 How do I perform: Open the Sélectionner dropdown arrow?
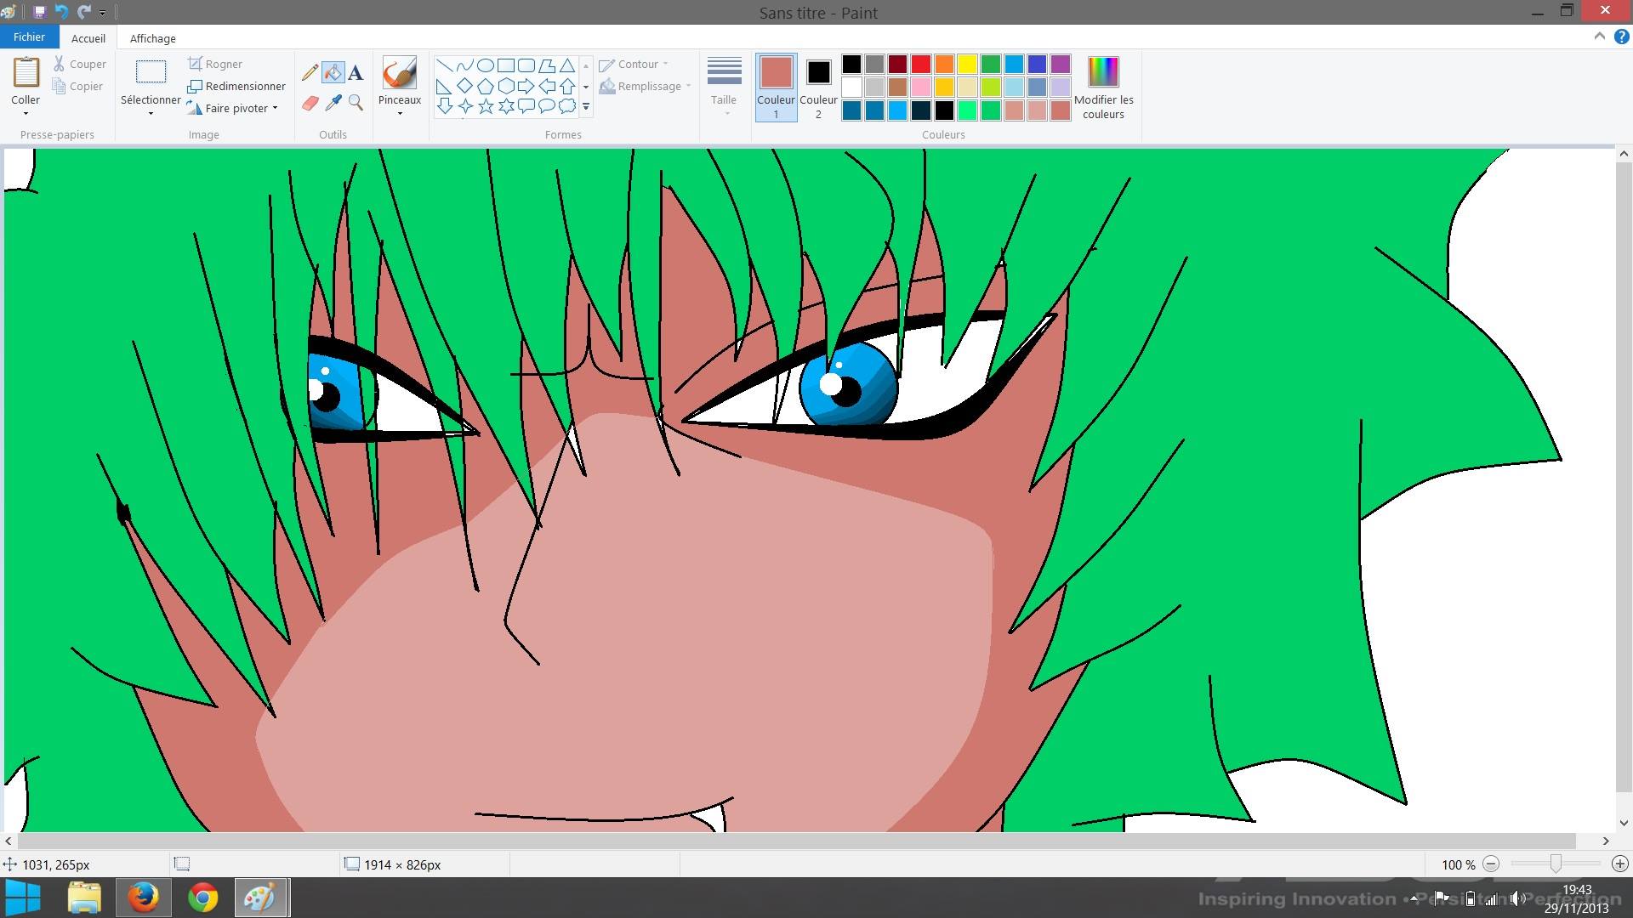click(x=151, y=113)
